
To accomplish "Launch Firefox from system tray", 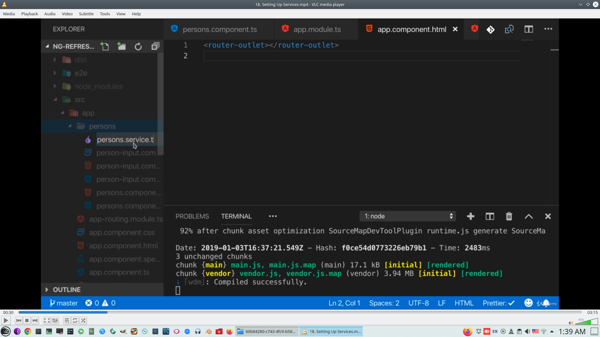I will click(467, 331).
